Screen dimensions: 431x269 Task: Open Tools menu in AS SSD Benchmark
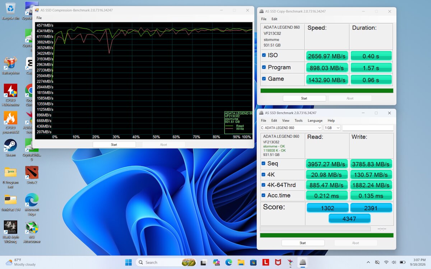298,121
